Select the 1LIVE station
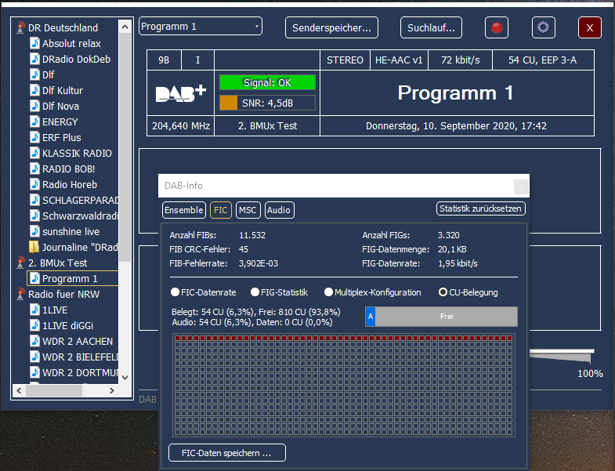The image size is (615, 471). point(55,310)
